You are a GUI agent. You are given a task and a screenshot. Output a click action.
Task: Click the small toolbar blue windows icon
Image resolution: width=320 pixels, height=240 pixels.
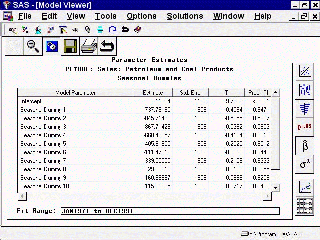(113, 30)
